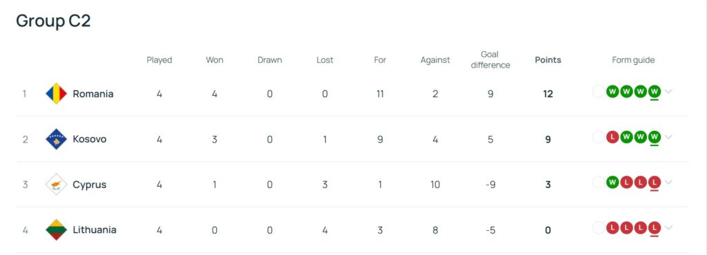Screen dimensions: 707x255
Task: Click the Romania flag icon
Action: point(57,94)
